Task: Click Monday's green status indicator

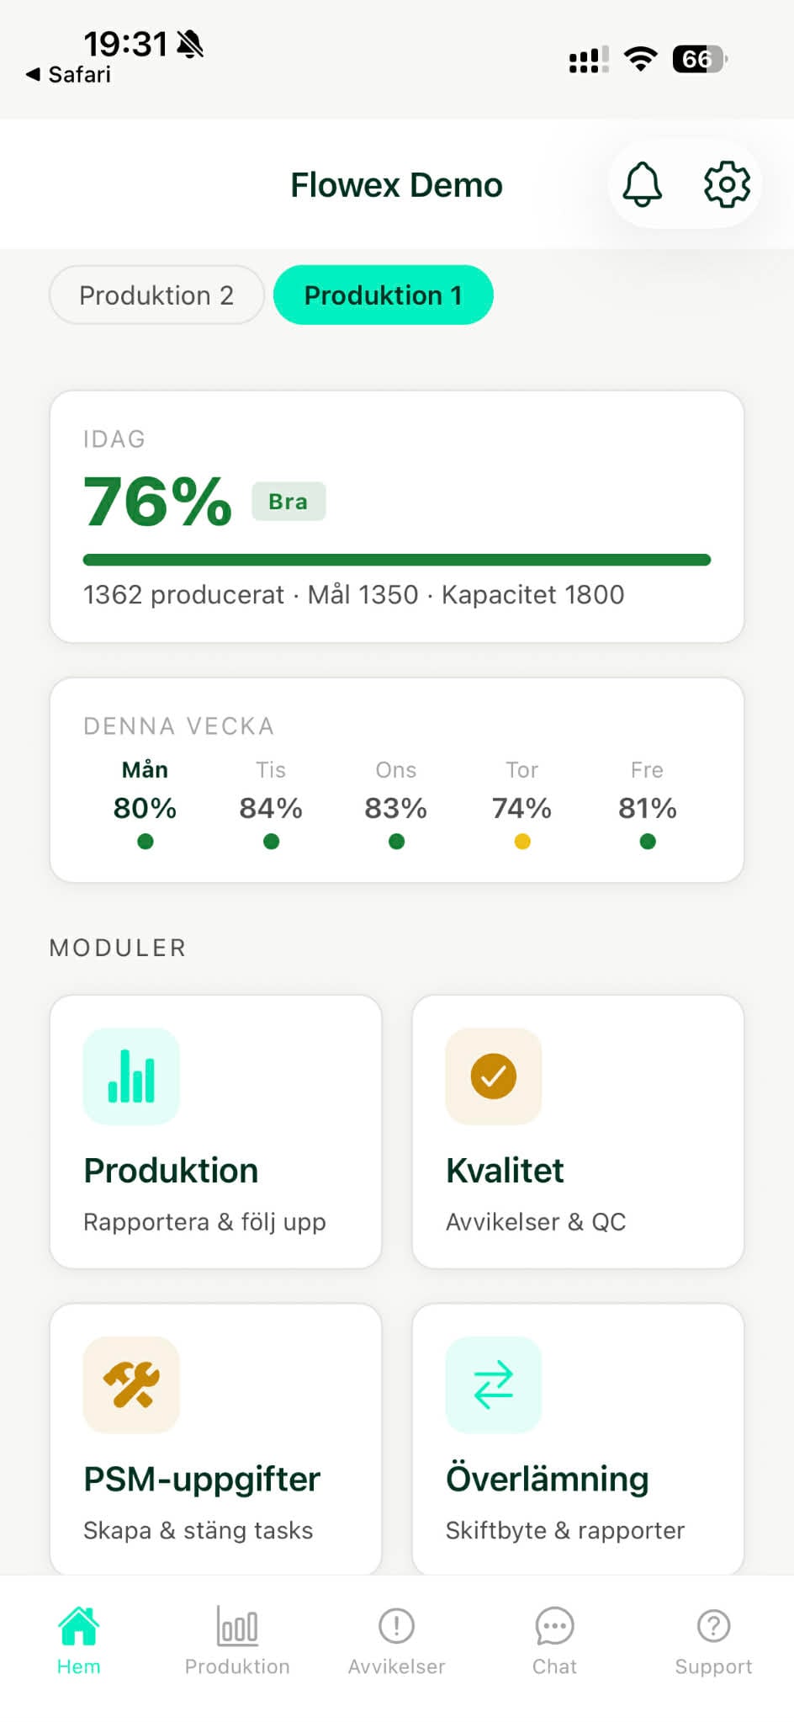Action: [x=145, y=841]
